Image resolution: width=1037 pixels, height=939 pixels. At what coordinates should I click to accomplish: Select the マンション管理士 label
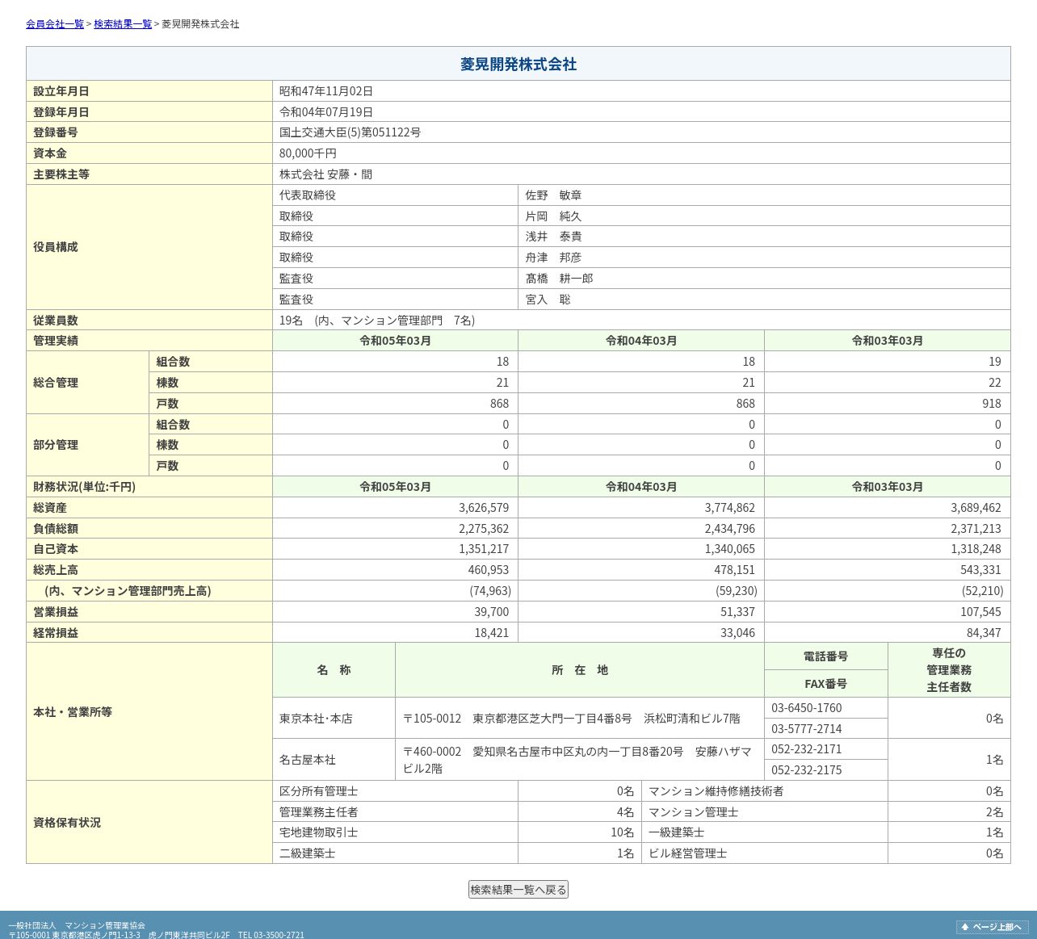coord(693,812)
